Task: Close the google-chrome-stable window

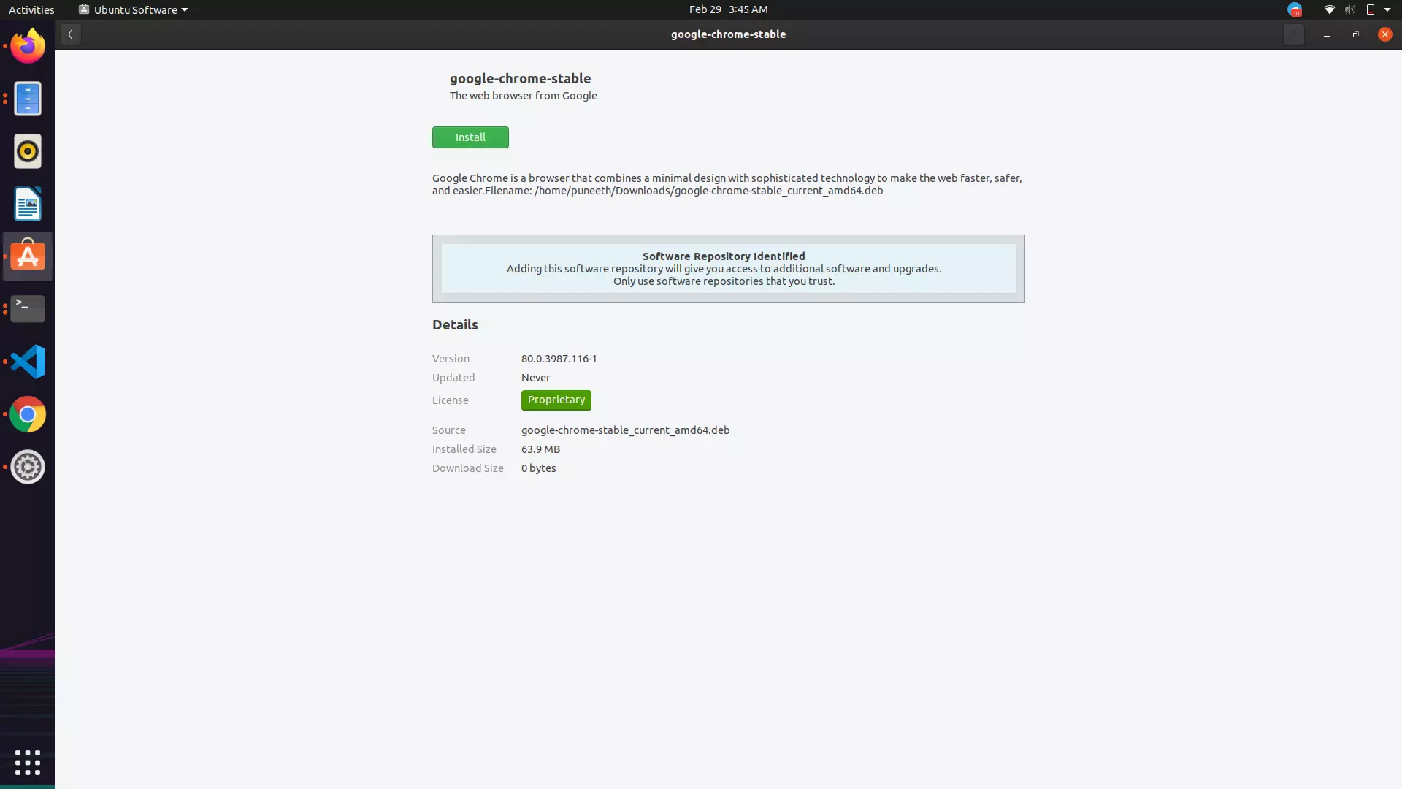Action: coord(1384,34)
